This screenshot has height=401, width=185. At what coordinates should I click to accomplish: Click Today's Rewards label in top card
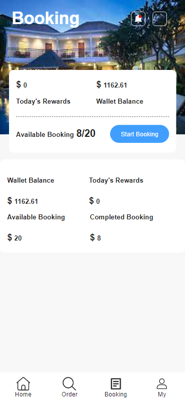[x=43, y=101]
